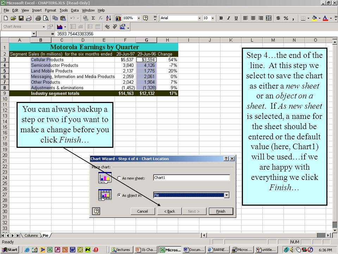Save the workbook with the floppy icon
Screen dimensions: 338x254
(x=21, y=18)
